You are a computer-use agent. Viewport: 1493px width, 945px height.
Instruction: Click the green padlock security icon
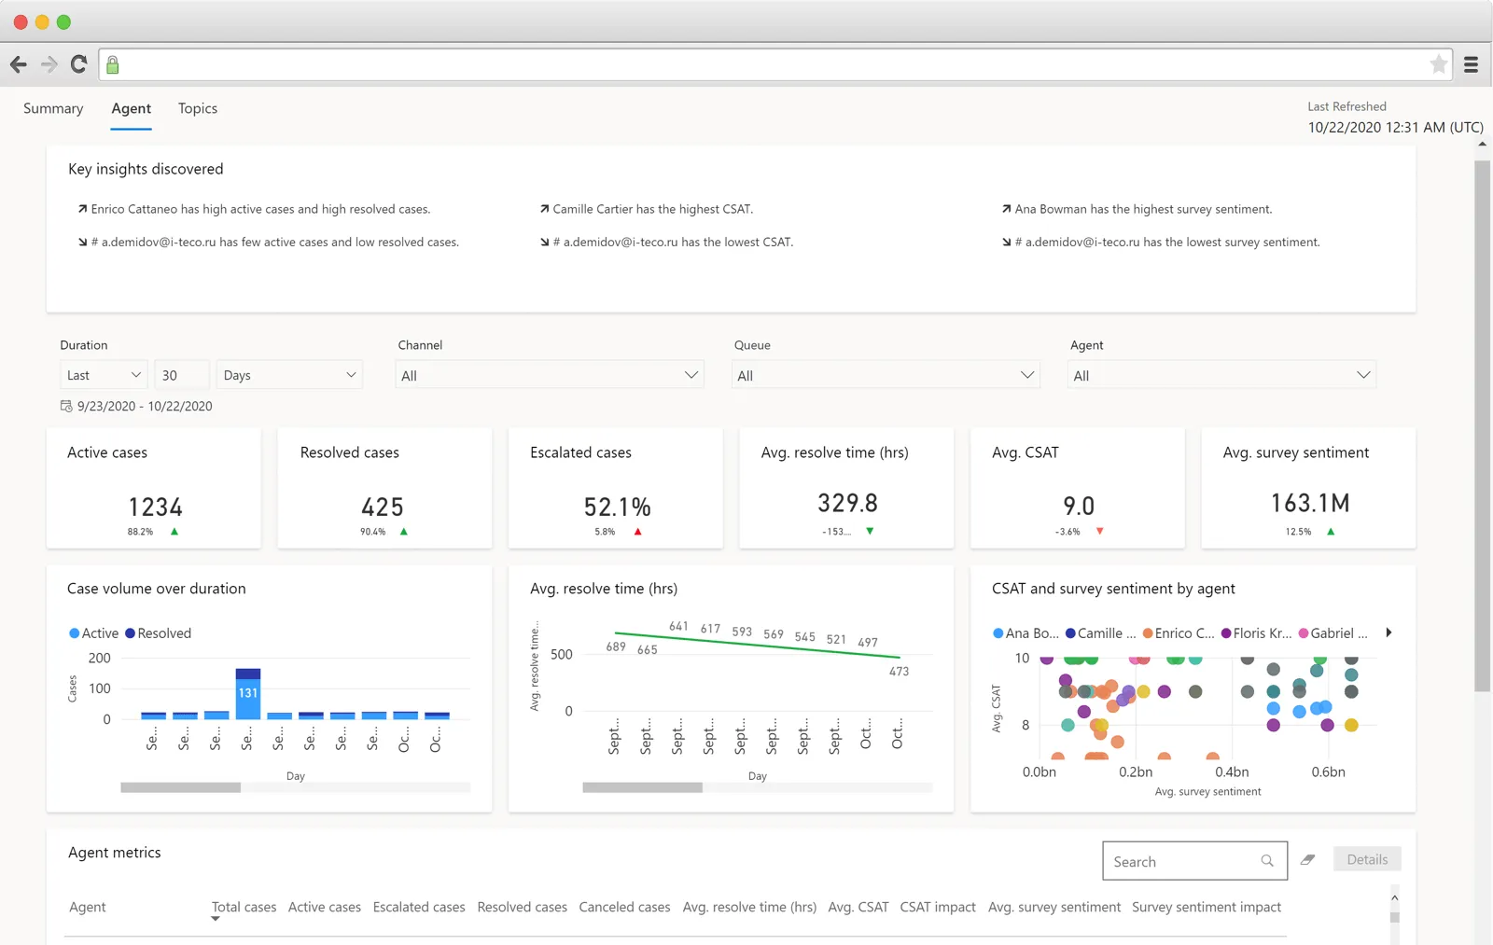113,64
